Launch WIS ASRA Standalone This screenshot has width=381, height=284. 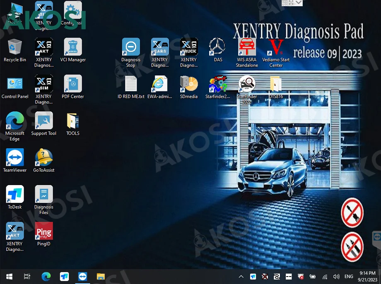[247, 47]
